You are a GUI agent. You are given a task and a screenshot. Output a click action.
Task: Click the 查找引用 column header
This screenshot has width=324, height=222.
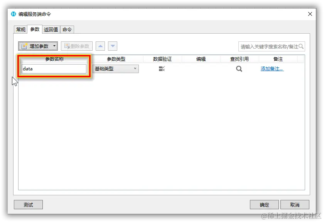pos(240,59)
